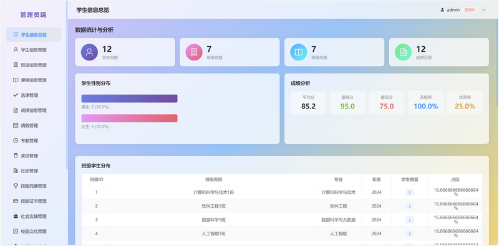Click the 班级名称 column header
The width and height of the screenshot is (499, 246).
(x=213, y=179)
